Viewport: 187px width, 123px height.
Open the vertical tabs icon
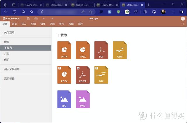(14, 5)
